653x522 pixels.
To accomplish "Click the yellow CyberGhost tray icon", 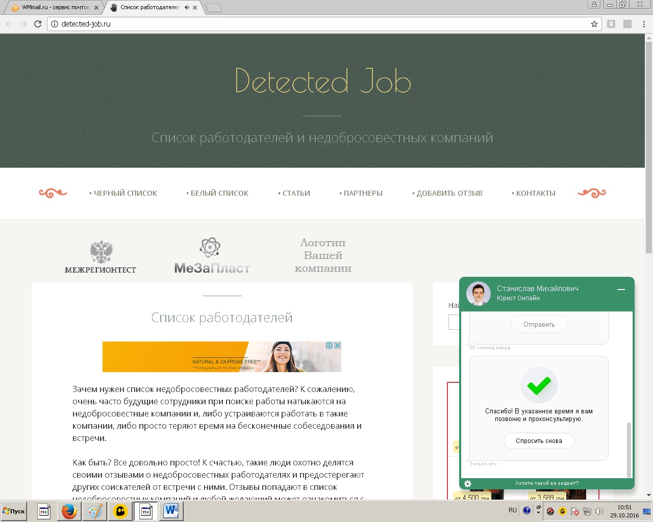I will pyautogui.click(x=563, y=511).
